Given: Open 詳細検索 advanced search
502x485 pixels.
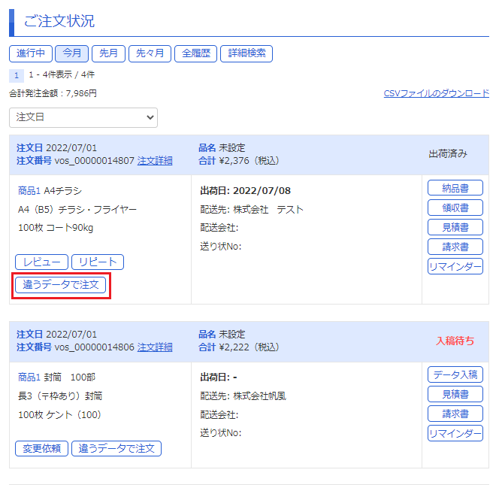Looking at the screenshot, I should tap(247, 53).
